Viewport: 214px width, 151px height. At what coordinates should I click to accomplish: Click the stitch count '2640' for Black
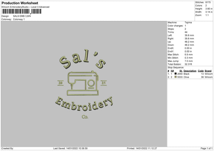180,74
